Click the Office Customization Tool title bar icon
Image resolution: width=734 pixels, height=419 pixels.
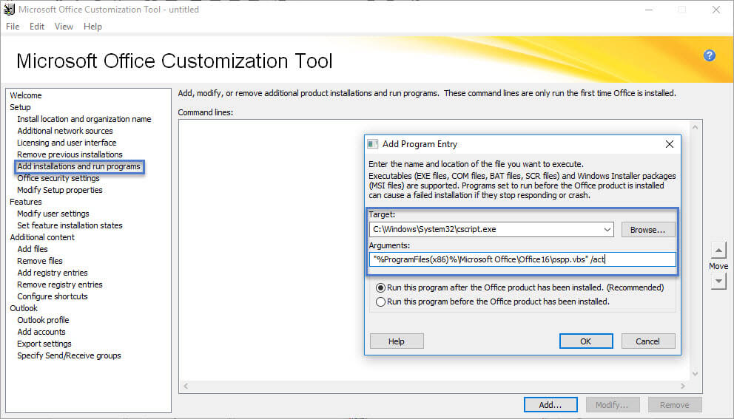[9, 9]
